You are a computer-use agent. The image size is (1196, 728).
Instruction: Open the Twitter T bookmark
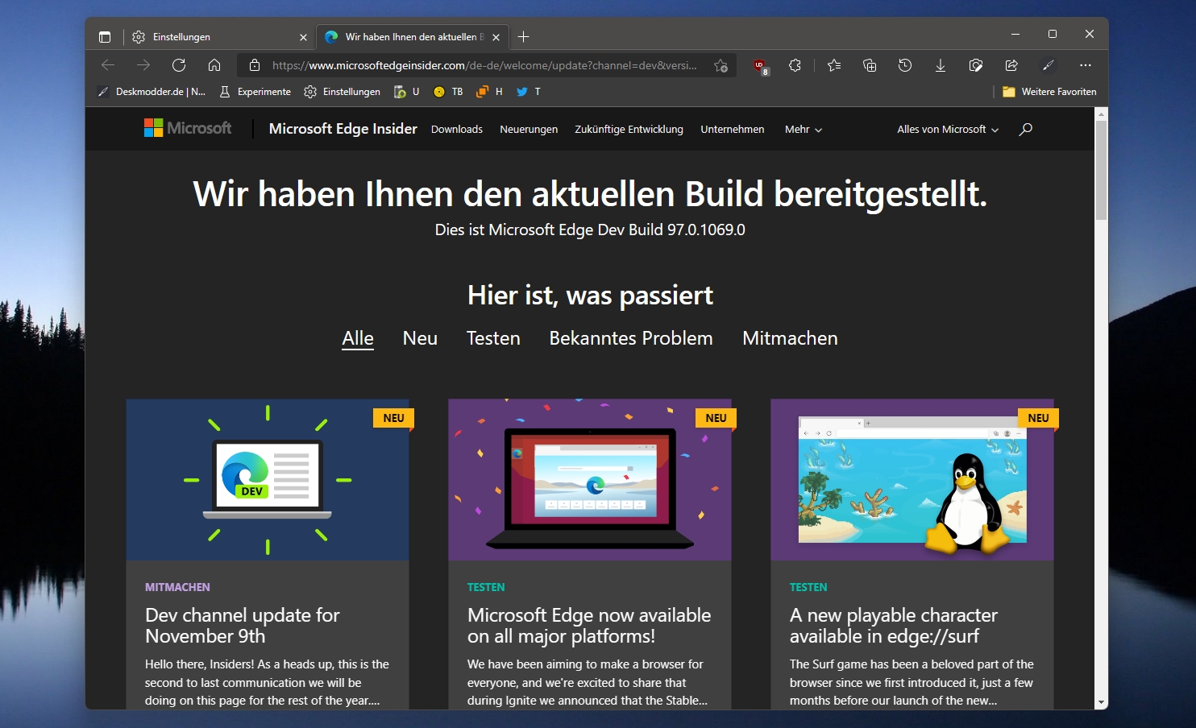pos(529,92)
